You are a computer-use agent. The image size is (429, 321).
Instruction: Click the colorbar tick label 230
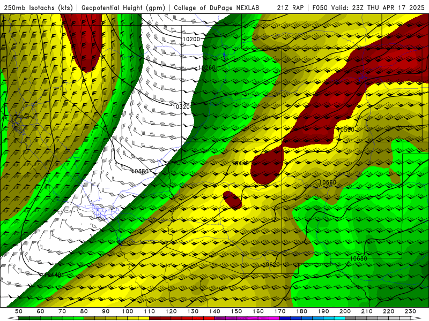410,311
